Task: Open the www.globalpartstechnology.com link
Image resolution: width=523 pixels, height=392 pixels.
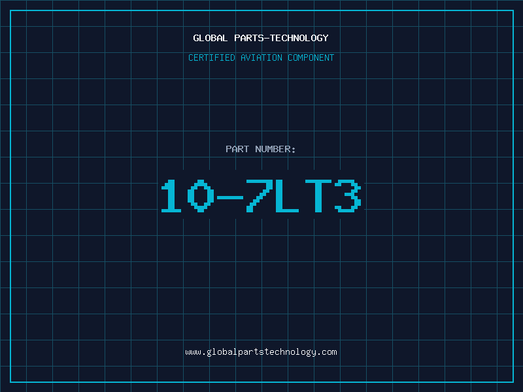Action: (261, 352)
